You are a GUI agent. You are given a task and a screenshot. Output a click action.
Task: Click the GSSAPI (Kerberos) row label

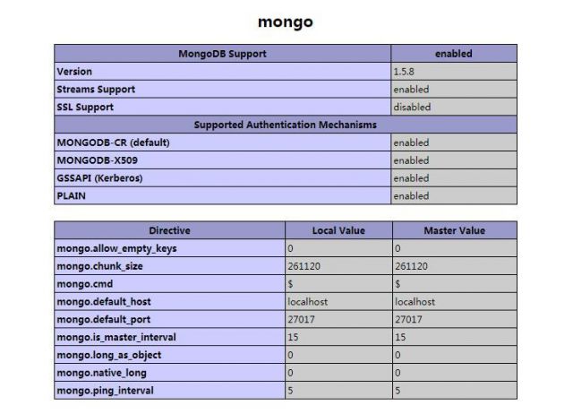tap(99, 178)
